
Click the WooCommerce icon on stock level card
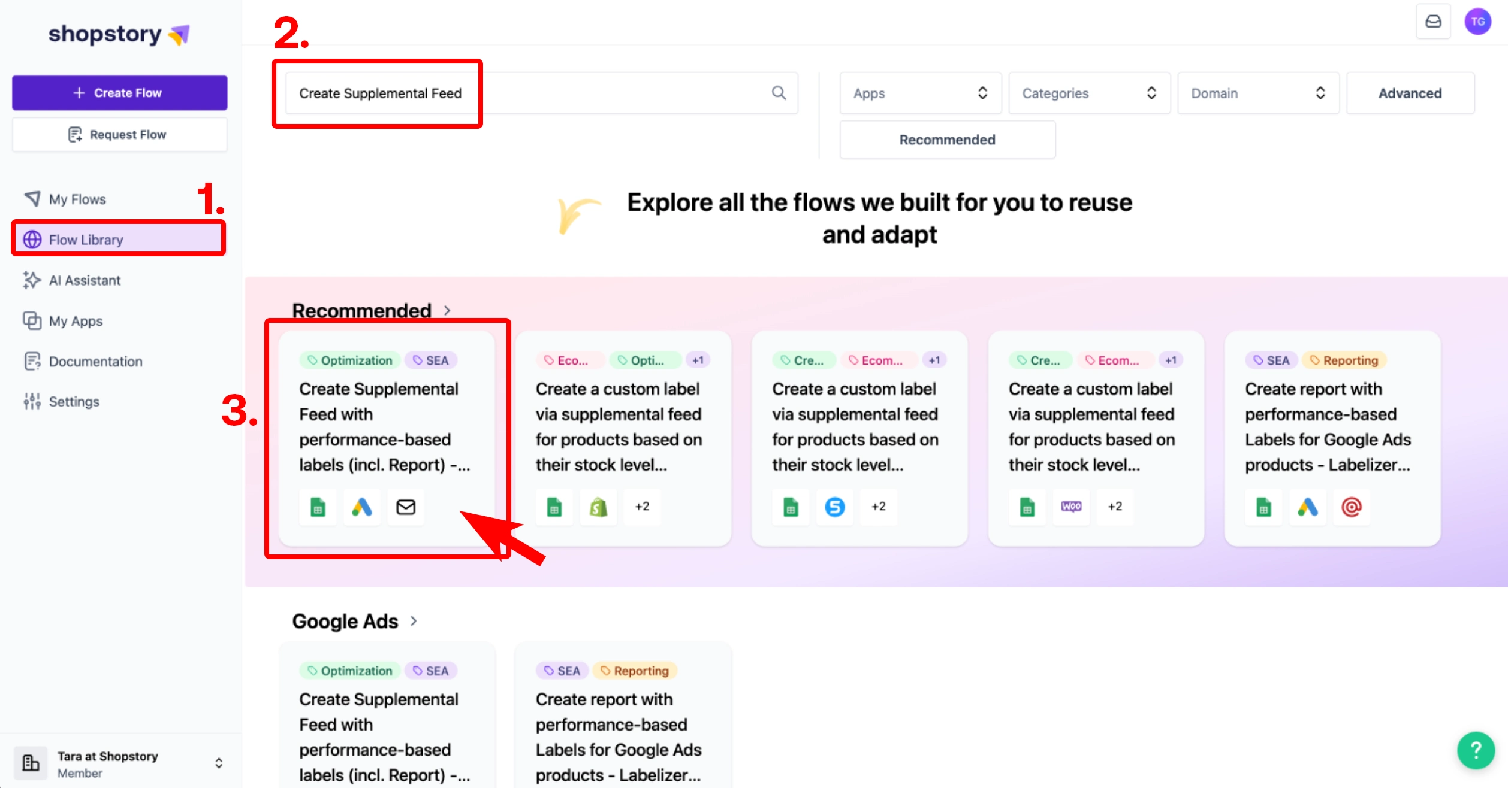pos(1071,507)
